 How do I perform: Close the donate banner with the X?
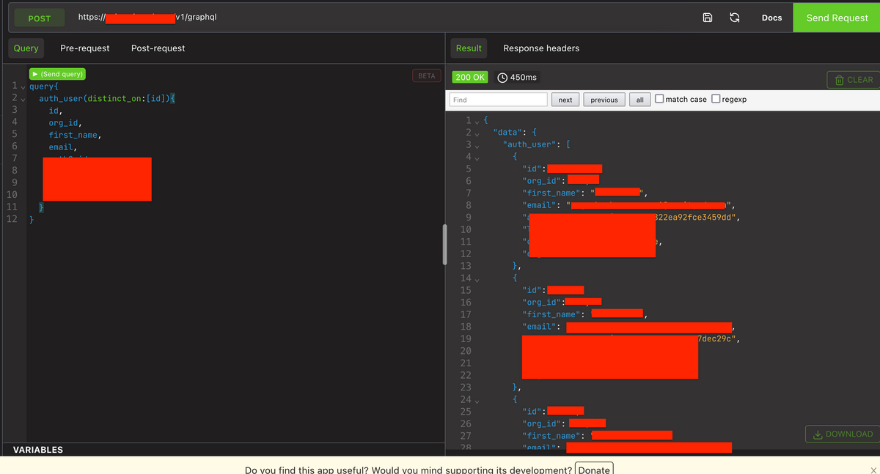[x=873, y=470]
